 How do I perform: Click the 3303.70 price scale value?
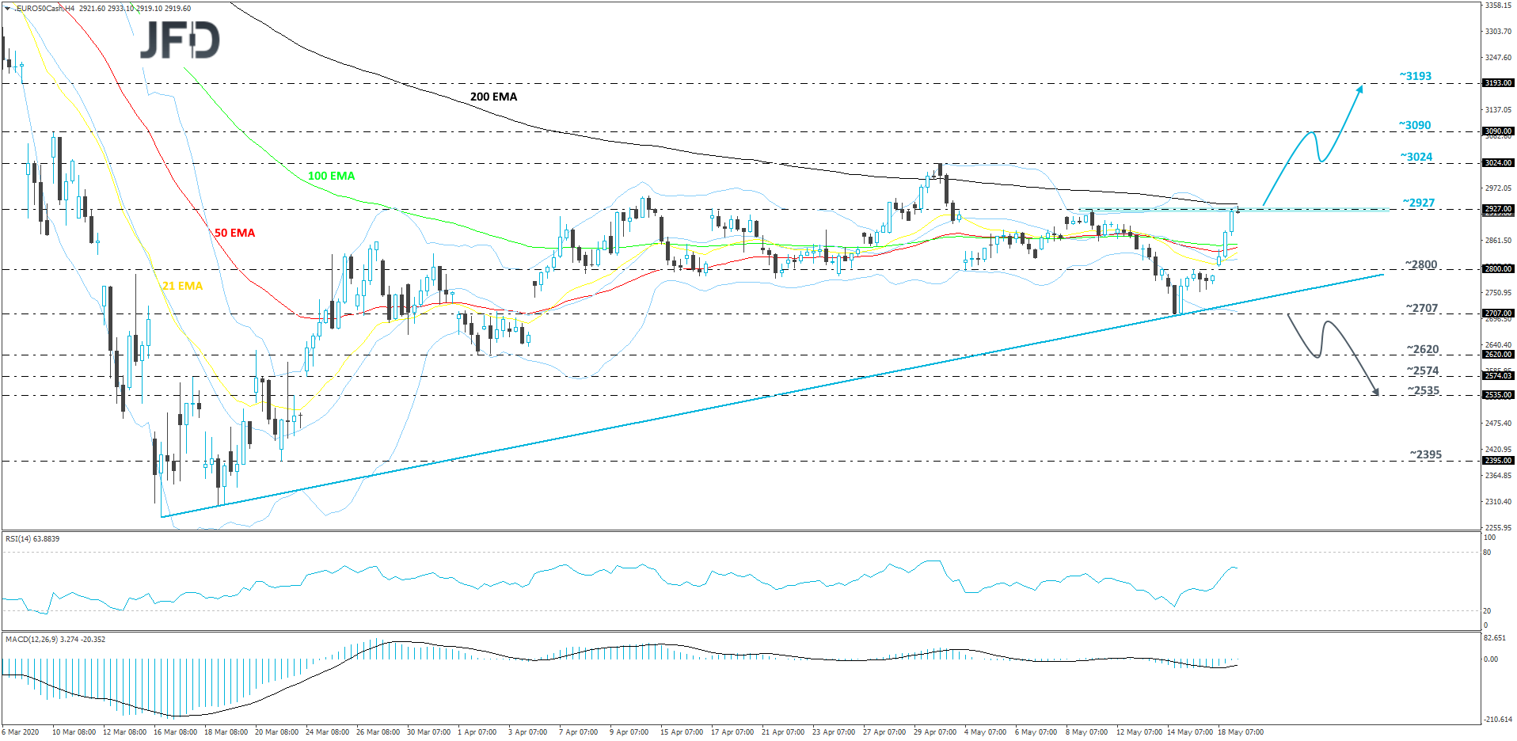pyautogui.click(x=1499, y=32)
